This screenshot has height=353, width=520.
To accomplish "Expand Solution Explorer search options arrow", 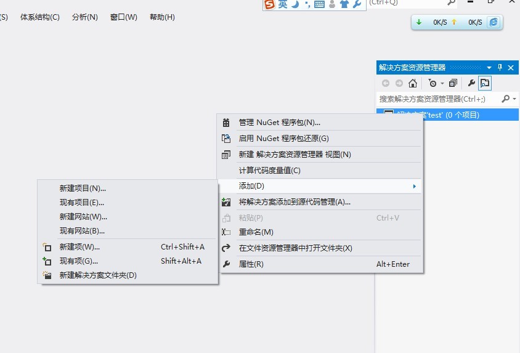I will point(514,99).
